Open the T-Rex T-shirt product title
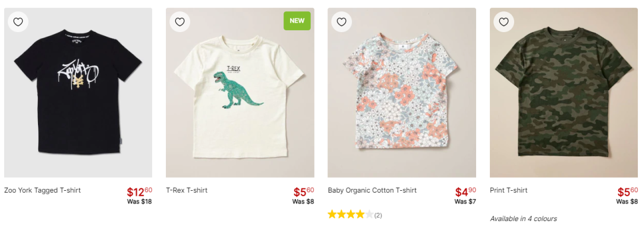The image size is (642, 233). point(187,190)
